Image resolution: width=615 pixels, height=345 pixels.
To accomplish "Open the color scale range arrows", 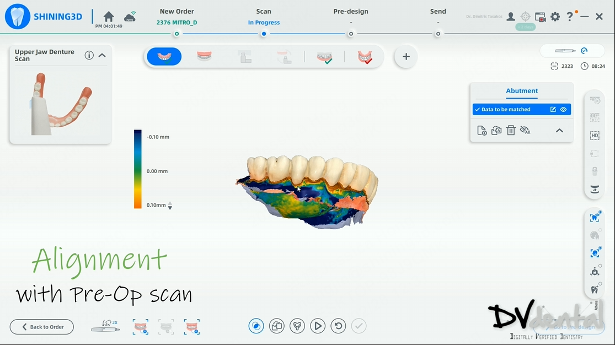I will tap(170, 206).
